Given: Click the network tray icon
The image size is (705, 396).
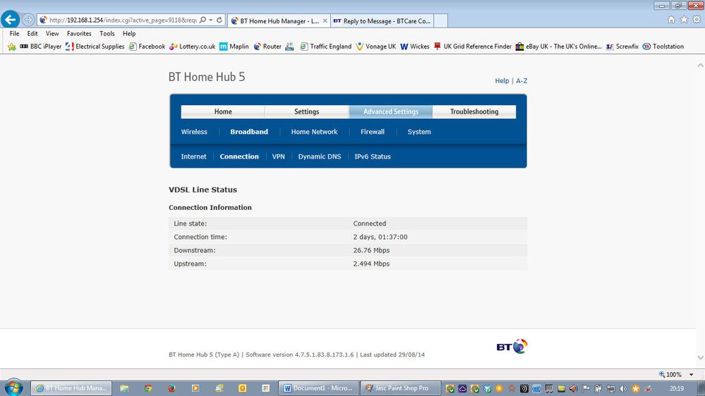Looking at the screenshot, I should coord(610,389).
